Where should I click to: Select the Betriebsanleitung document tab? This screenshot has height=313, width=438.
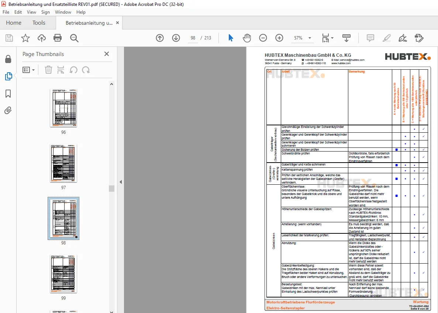(x=89, y=23)
